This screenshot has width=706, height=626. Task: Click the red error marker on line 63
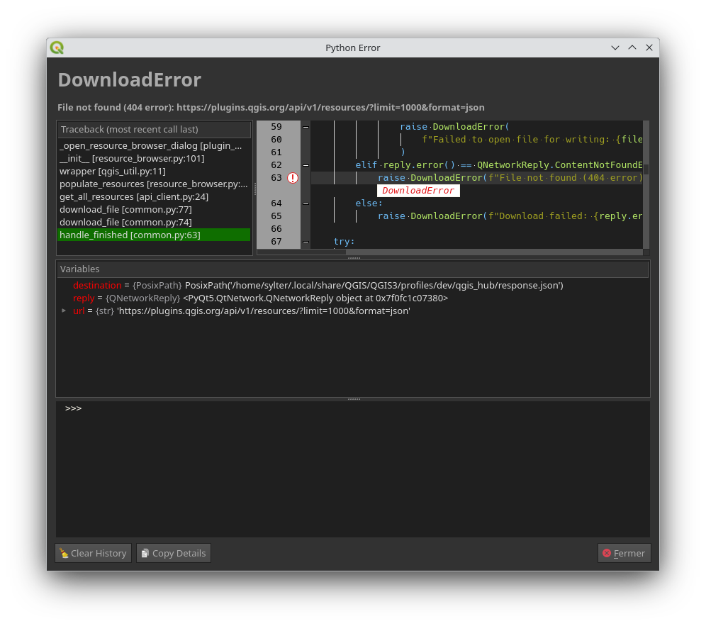pos(293,178)
